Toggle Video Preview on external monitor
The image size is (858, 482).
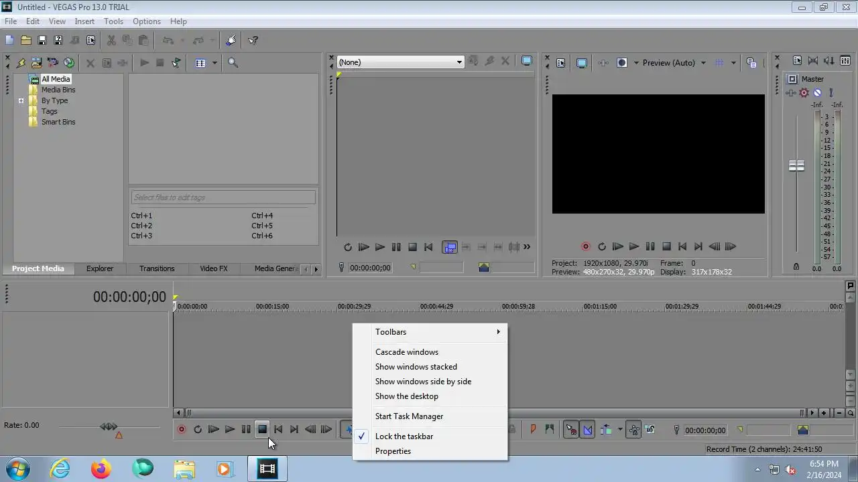tap(582, 63)
